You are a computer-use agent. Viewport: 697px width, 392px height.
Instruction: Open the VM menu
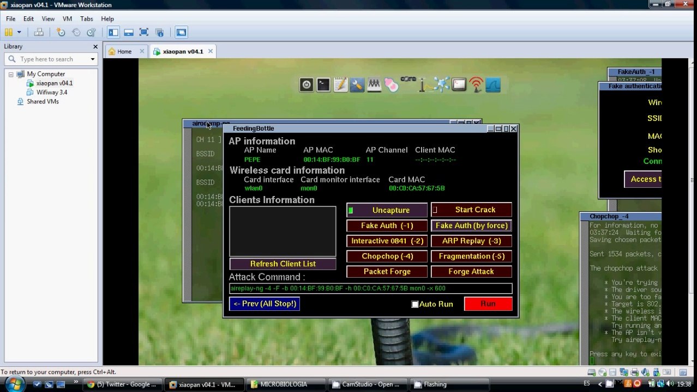click(x=67, y=19)
